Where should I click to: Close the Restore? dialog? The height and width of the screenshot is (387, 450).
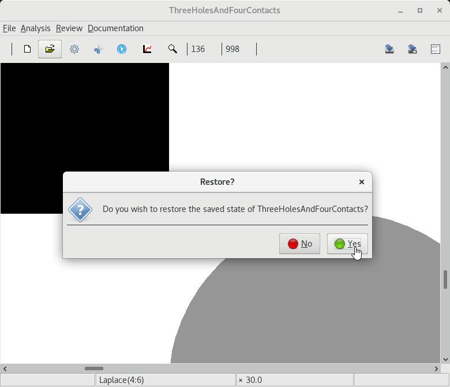[x=362, y=182]
